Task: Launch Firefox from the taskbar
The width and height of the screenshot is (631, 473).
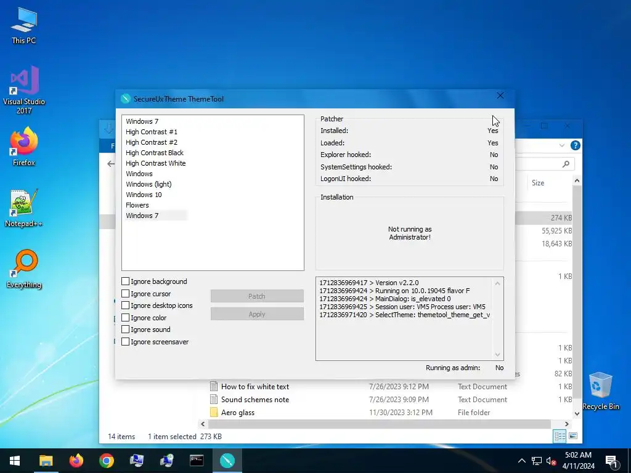Action: (76, 461)
